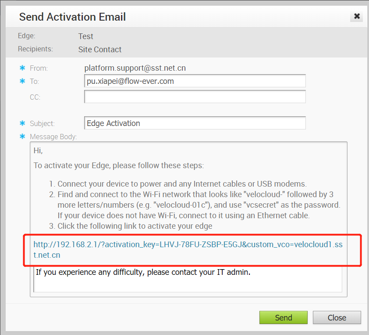This screenshot has height=335, width=369.
Task: Click the green Send button
Action: click(284, 317)
